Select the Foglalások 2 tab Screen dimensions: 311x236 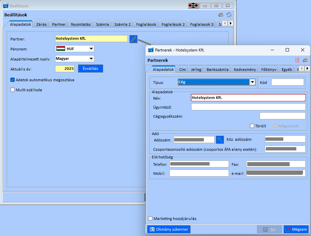click(x=173, y=24)
